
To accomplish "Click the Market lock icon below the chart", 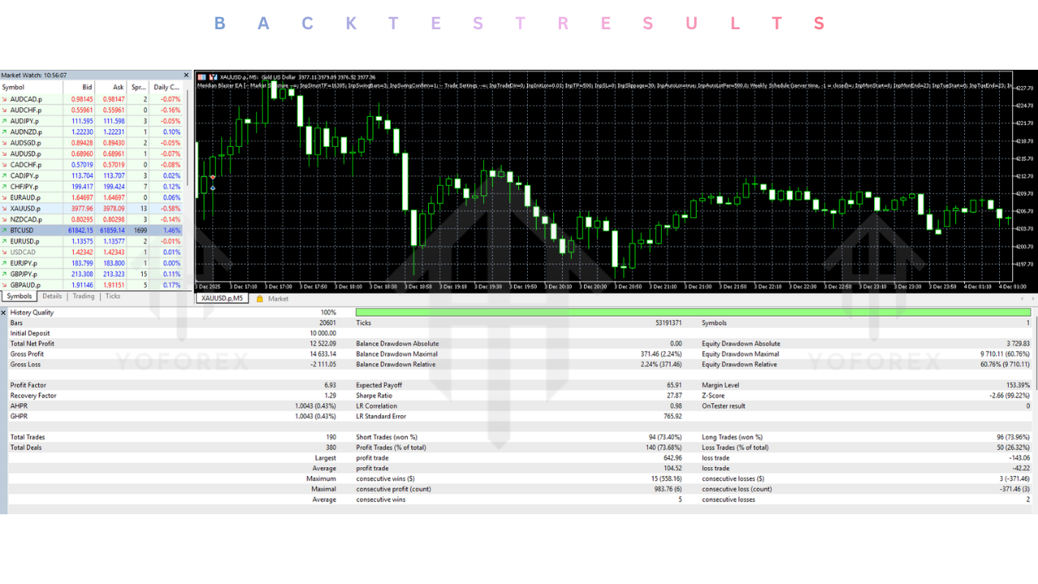I will point(260,298).
